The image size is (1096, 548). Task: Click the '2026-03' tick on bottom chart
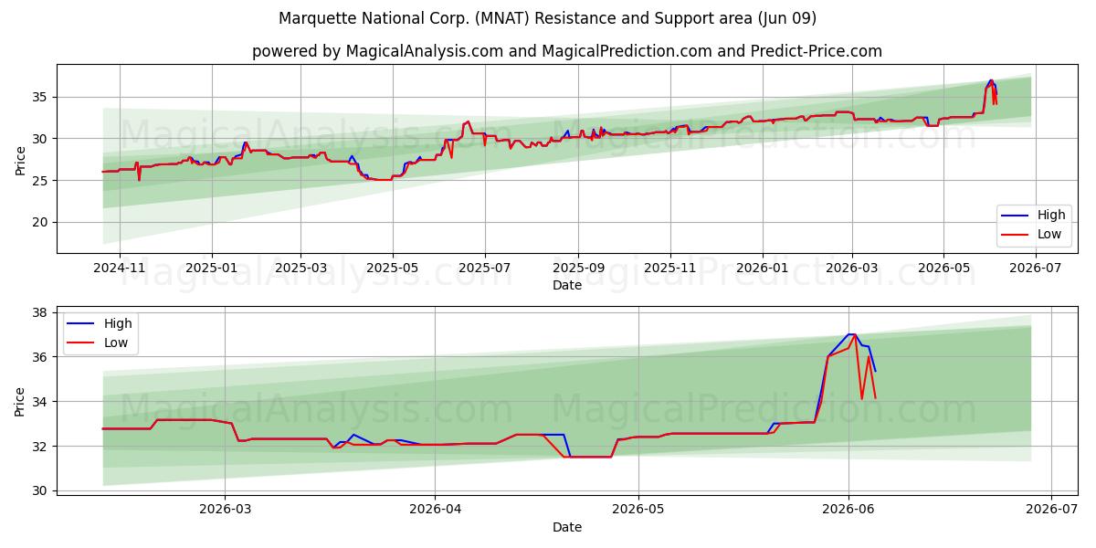tap(225, 510)
